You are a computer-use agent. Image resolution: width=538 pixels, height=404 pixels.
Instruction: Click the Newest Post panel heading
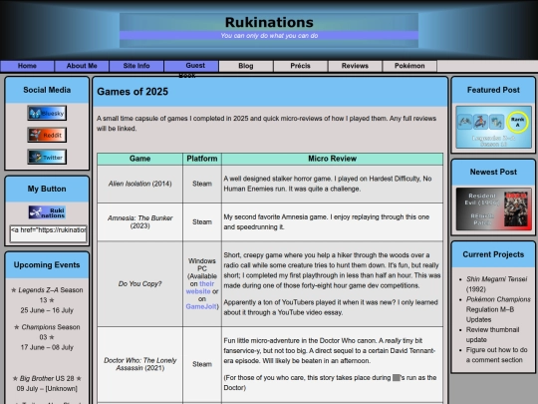493,172
